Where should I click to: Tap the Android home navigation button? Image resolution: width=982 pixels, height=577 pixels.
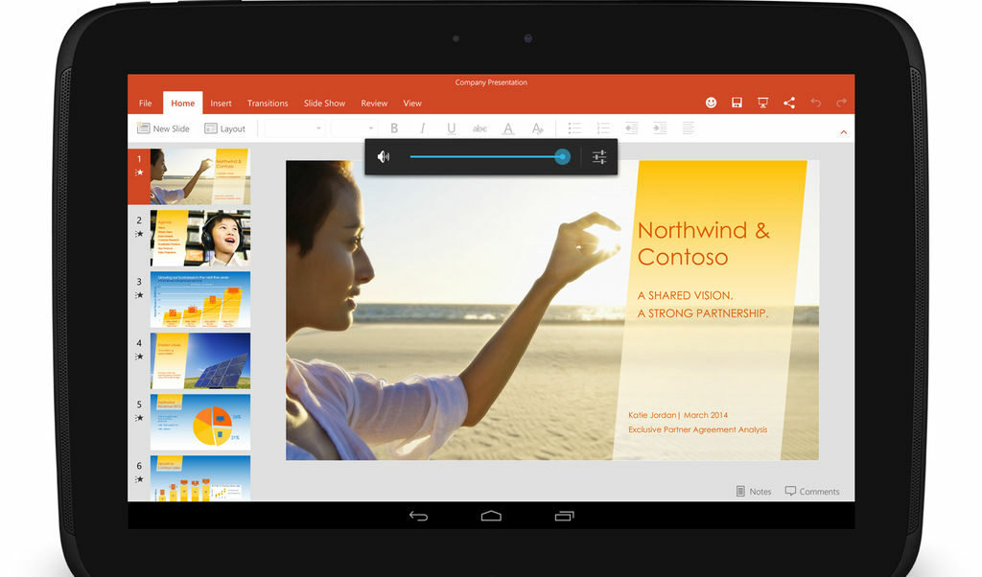pos(491,516)
